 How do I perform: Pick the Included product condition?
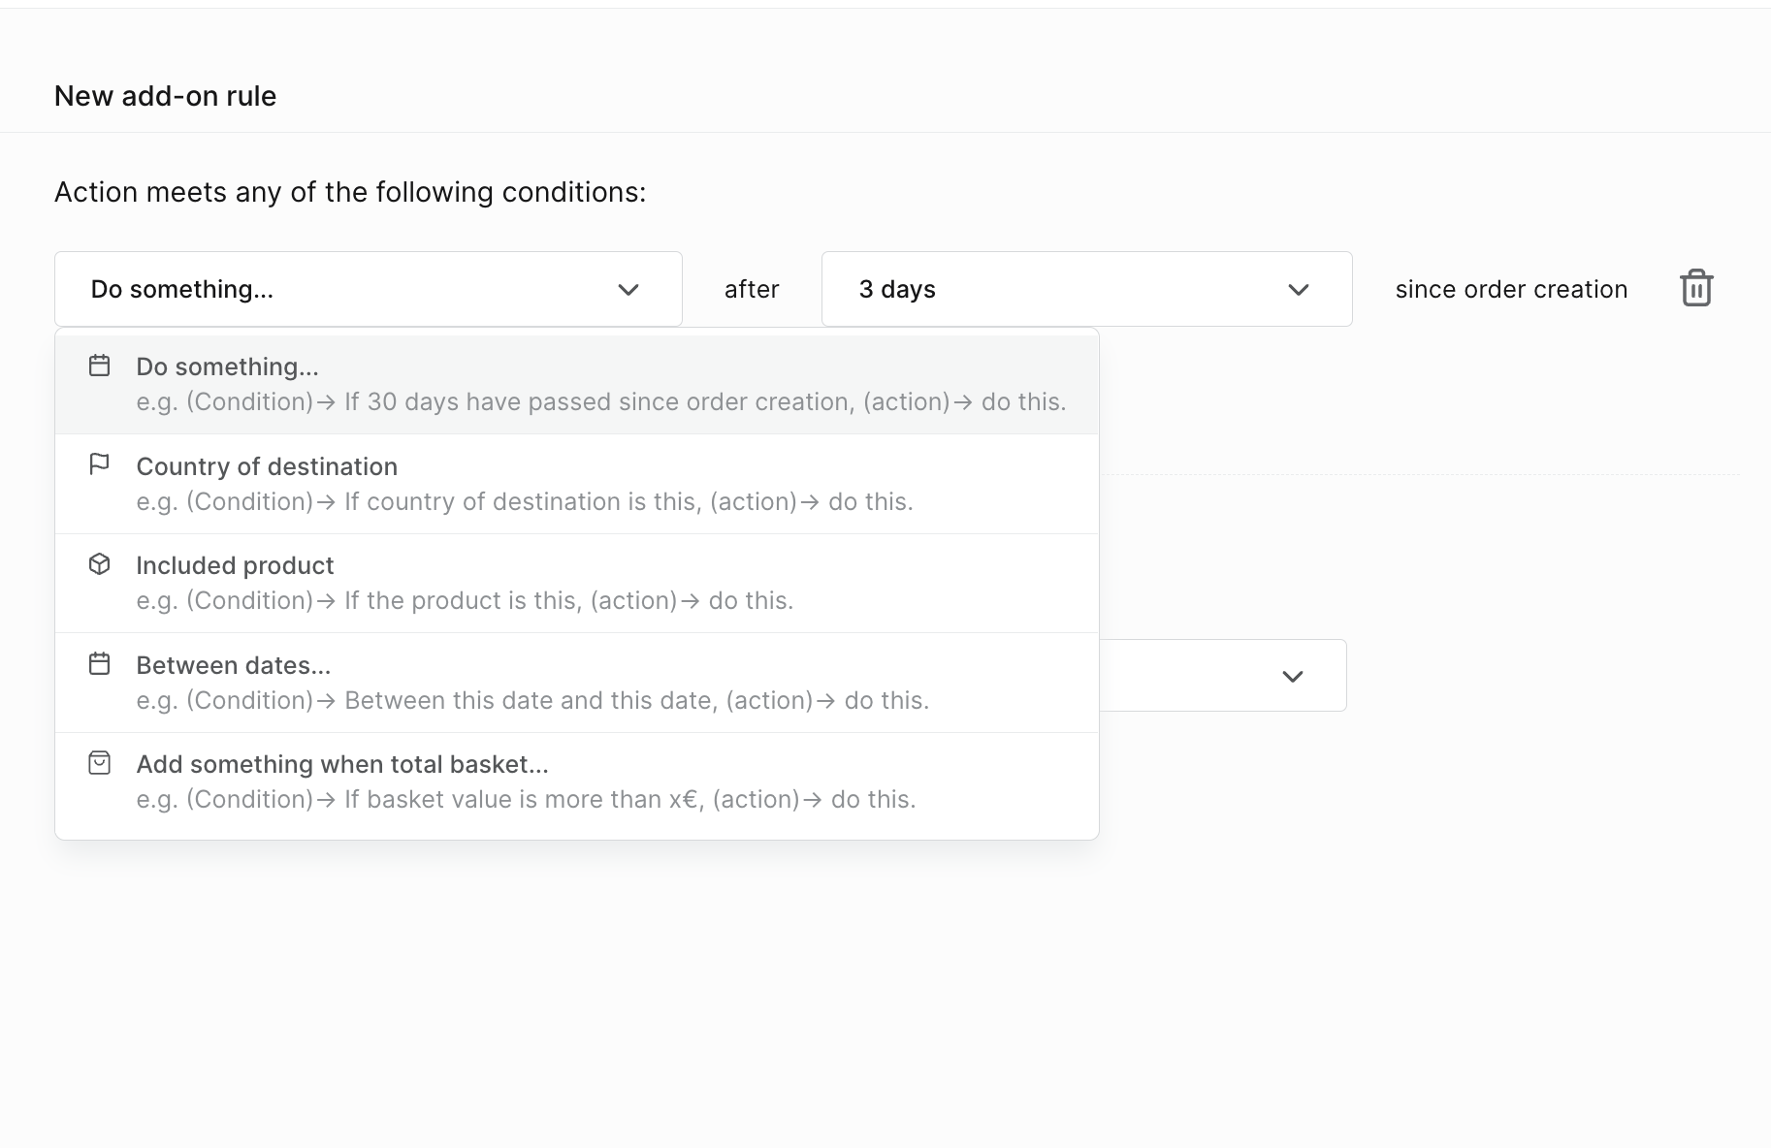[577, 583]
